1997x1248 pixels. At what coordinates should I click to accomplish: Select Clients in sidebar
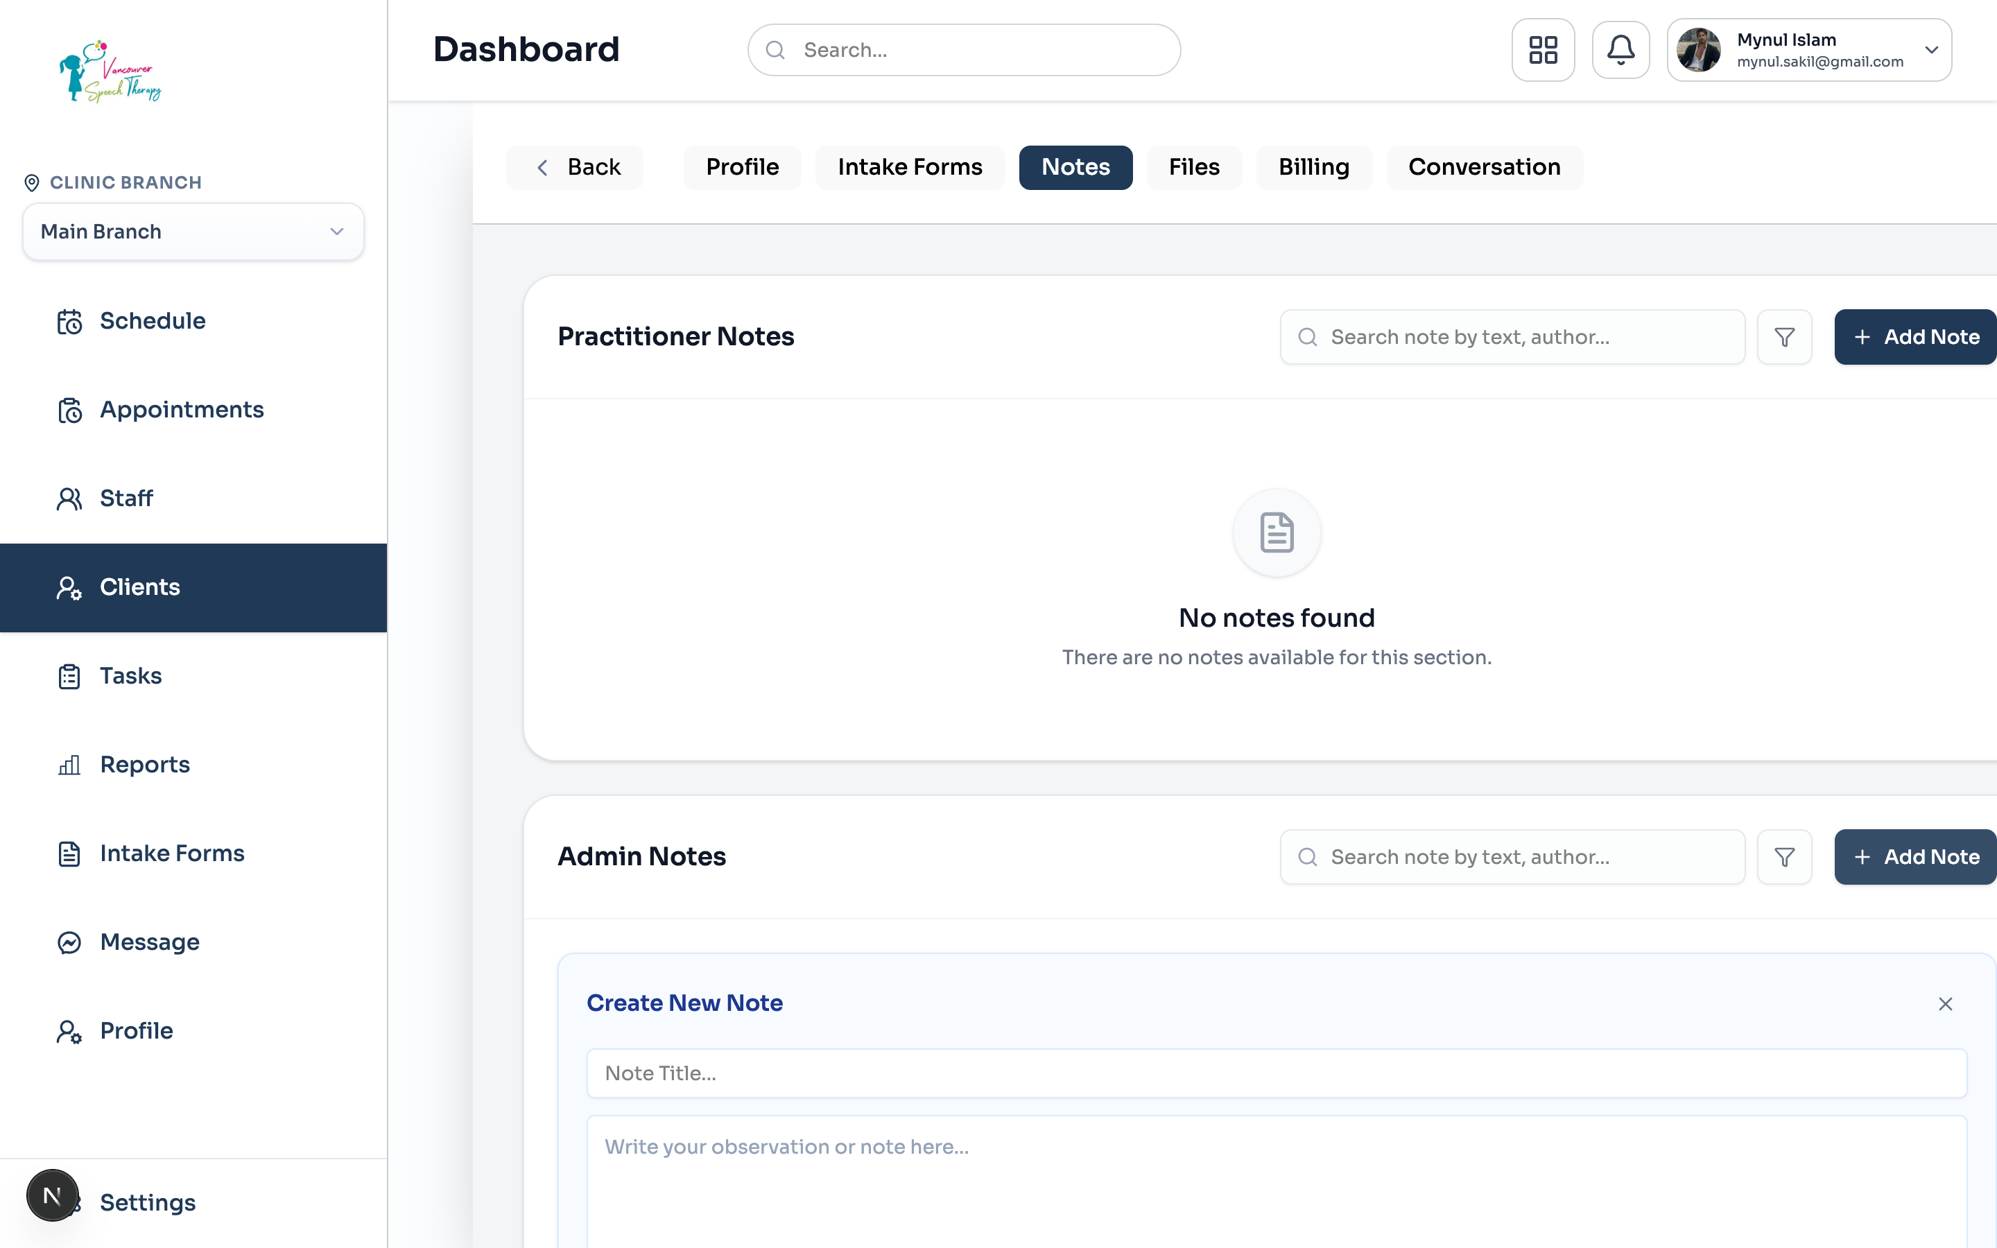point(193,588)
